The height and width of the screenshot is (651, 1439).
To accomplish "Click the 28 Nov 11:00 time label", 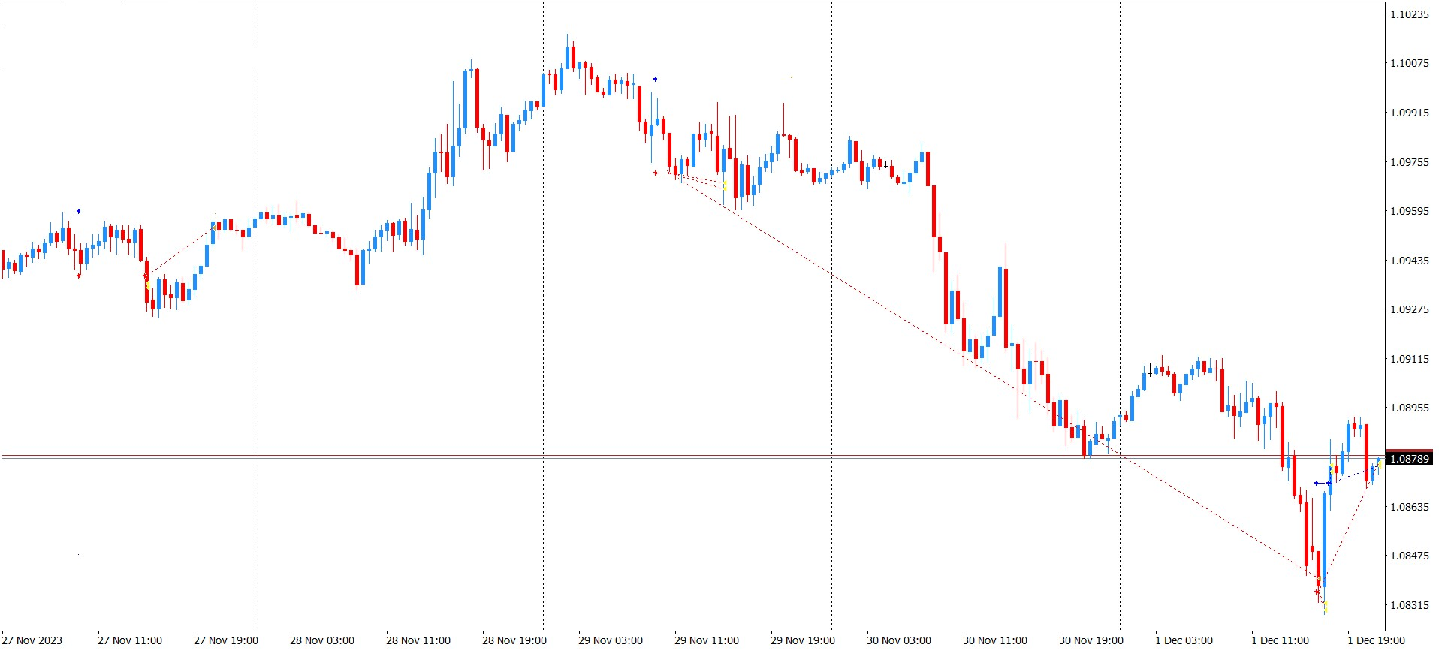I will tap(418, 640).
